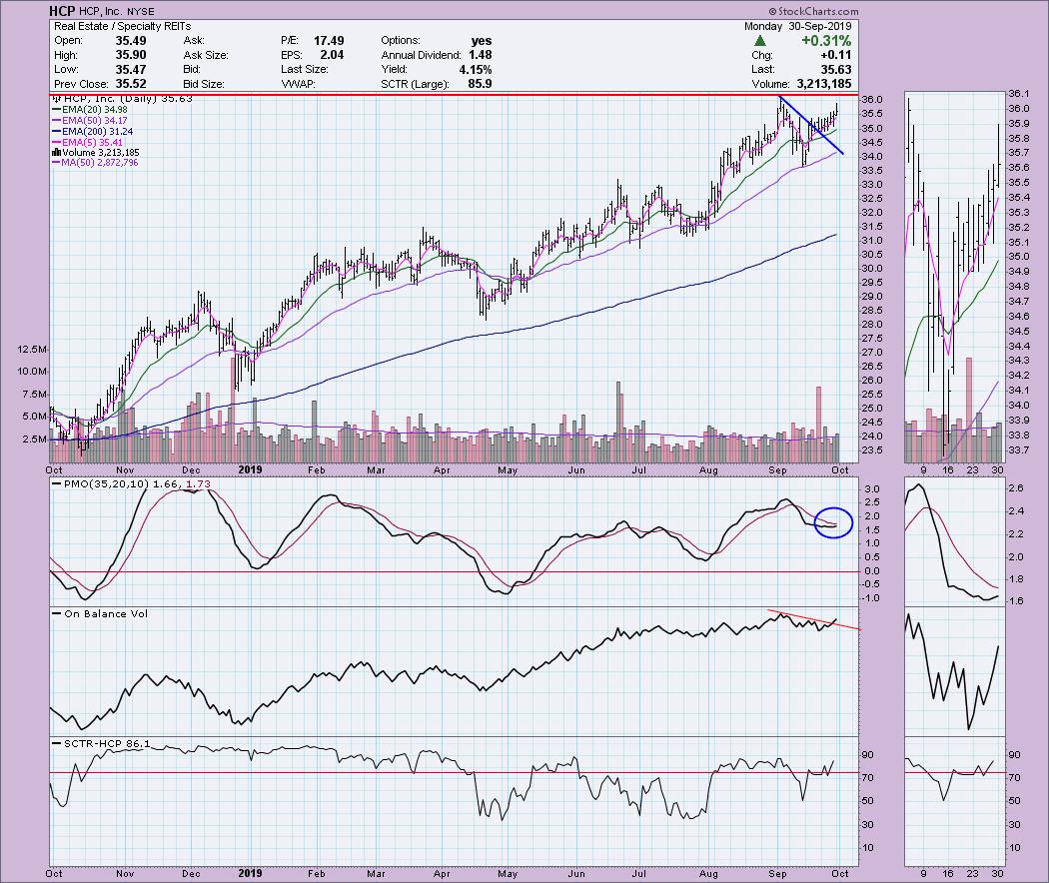Click the dark blue line marker of EMA(200)
Image resolution: width=1049 pixels, height=883 pixels.
56,132
